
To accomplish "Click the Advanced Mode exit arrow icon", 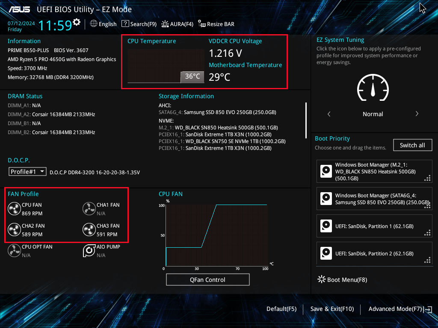I will 428,309.
